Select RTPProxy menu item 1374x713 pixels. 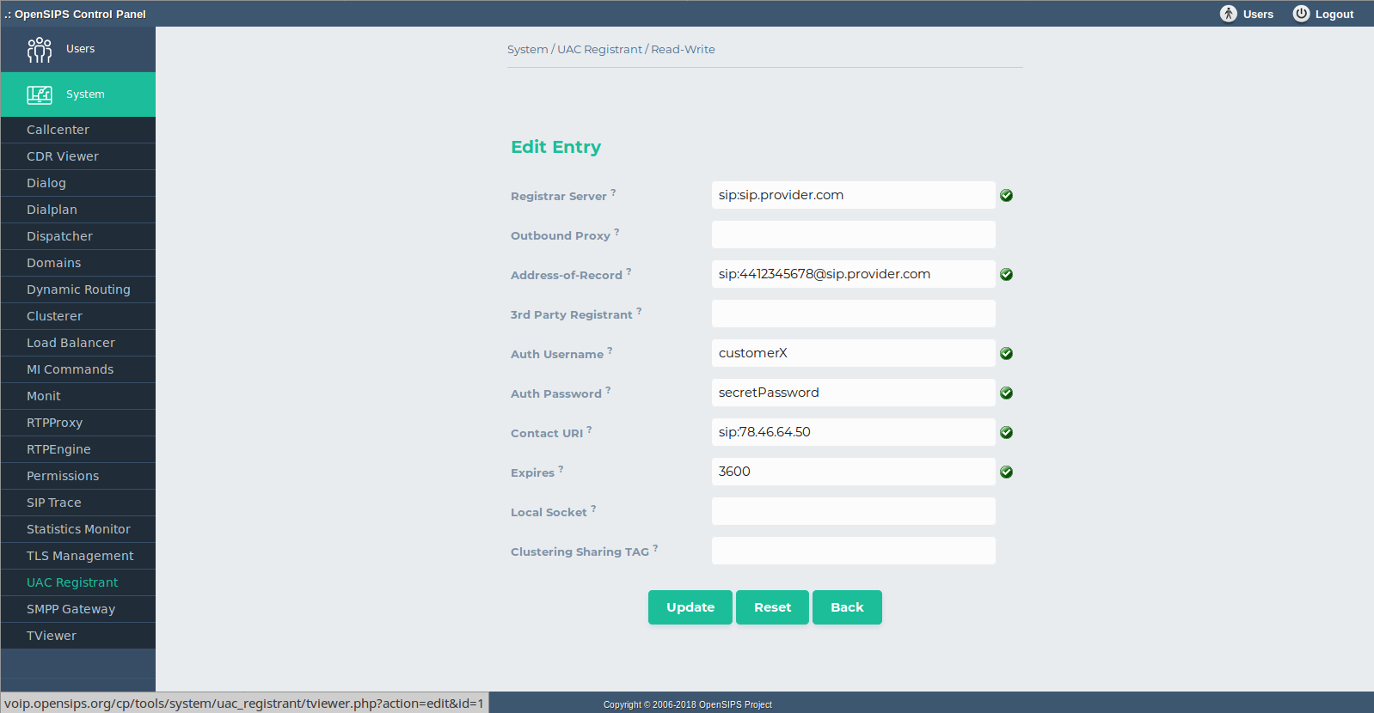(78, 423)
